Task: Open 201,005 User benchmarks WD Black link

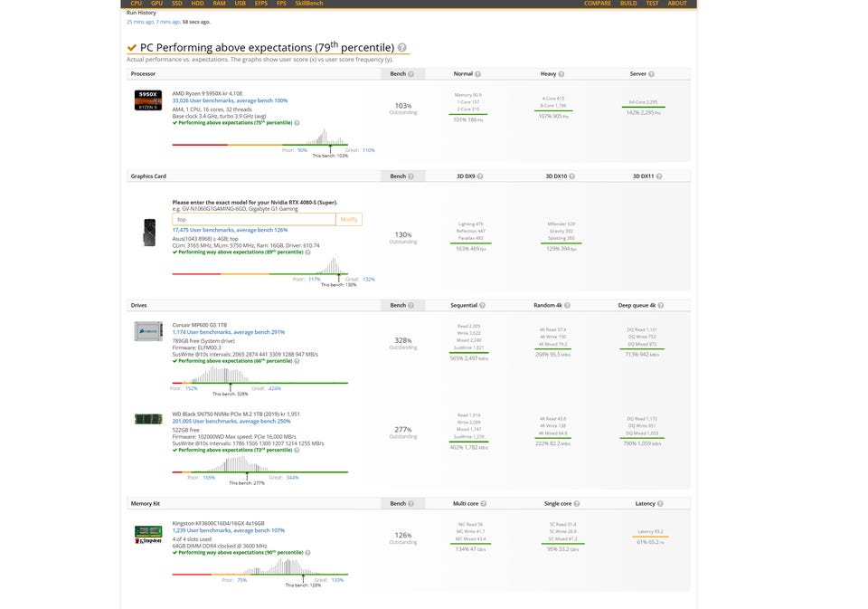Action: [231, 421]
